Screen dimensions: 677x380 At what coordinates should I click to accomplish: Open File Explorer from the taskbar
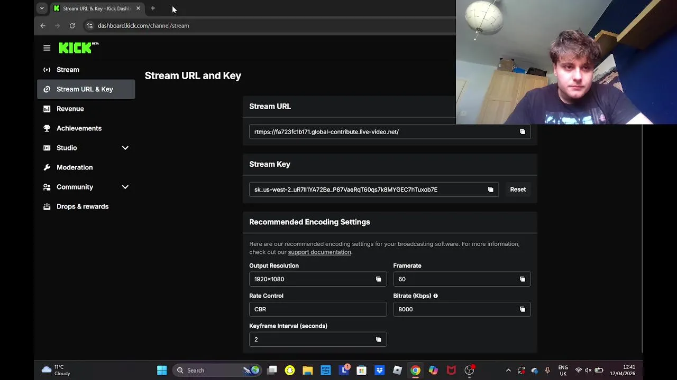tap(308, 370)
